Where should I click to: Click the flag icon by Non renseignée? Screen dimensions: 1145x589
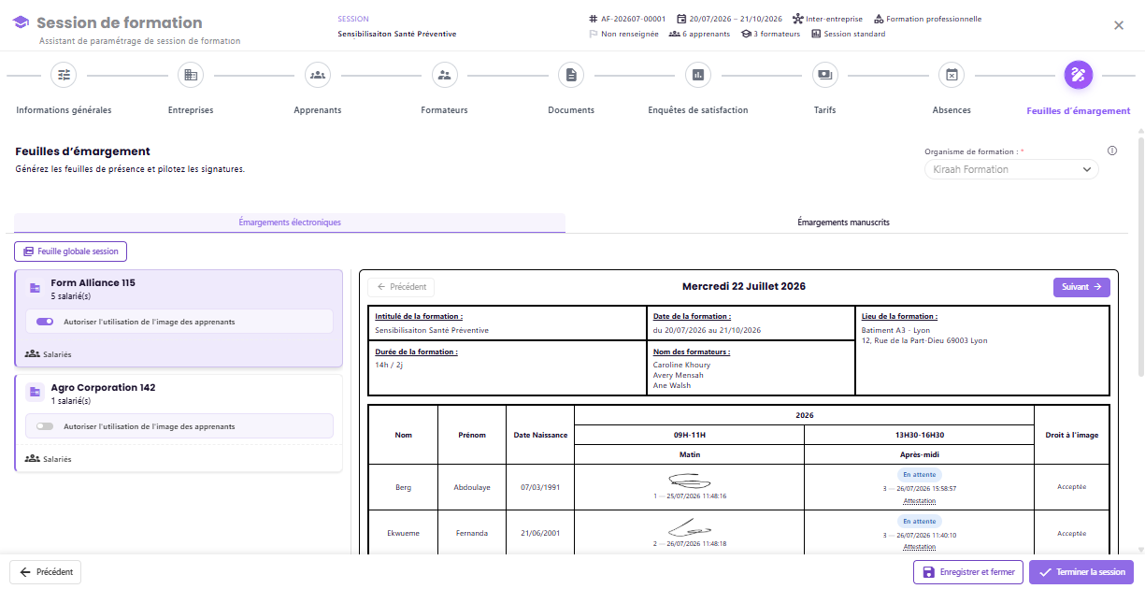[594, 34]
